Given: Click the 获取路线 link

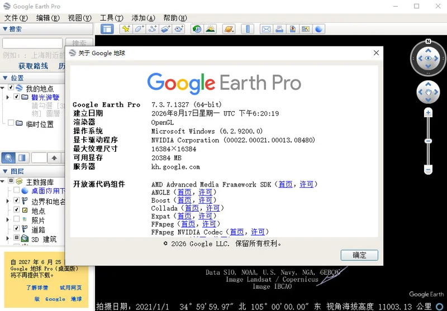Looking at the screenshot, I should 33,66.
